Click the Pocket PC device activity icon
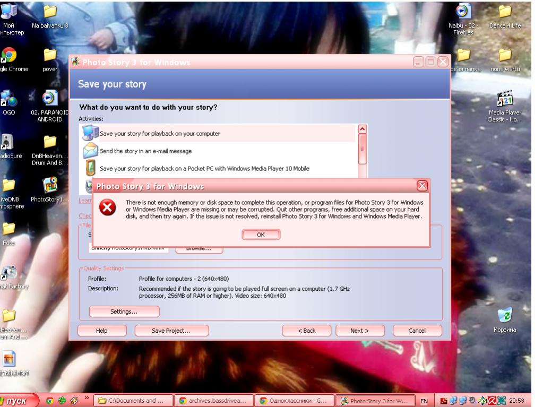Viewport: 543px width, 407px height. (90, 168)
